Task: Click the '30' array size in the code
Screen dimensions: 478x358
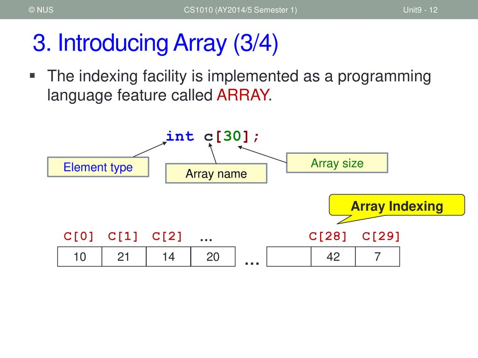Action: point(232,136)
